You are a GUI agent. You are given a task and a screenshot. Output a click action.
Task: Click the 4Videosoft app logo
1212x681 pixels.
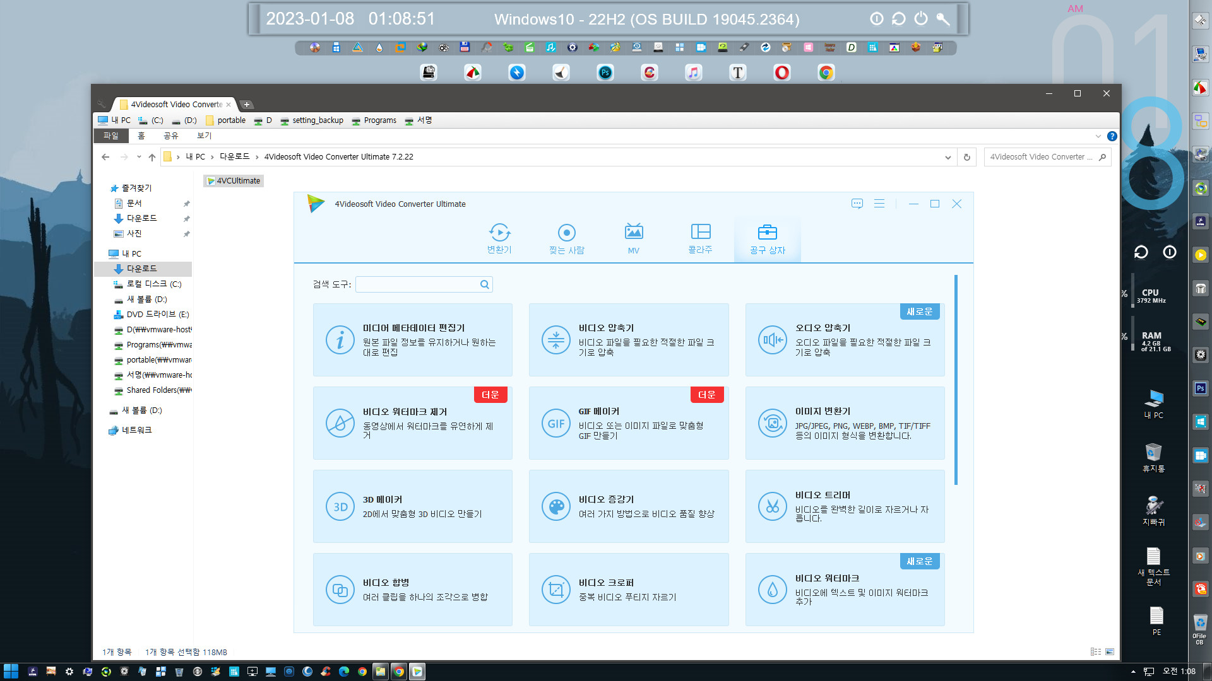316,203
